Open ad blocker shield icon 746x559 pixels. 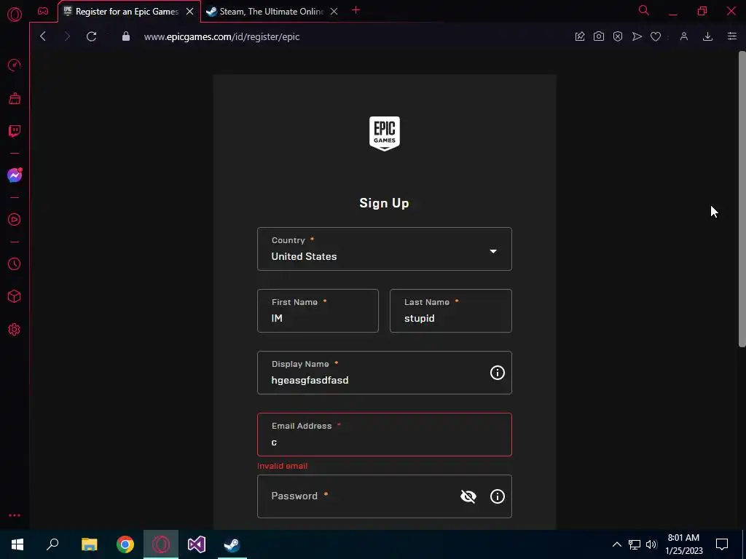coord(618,36)
